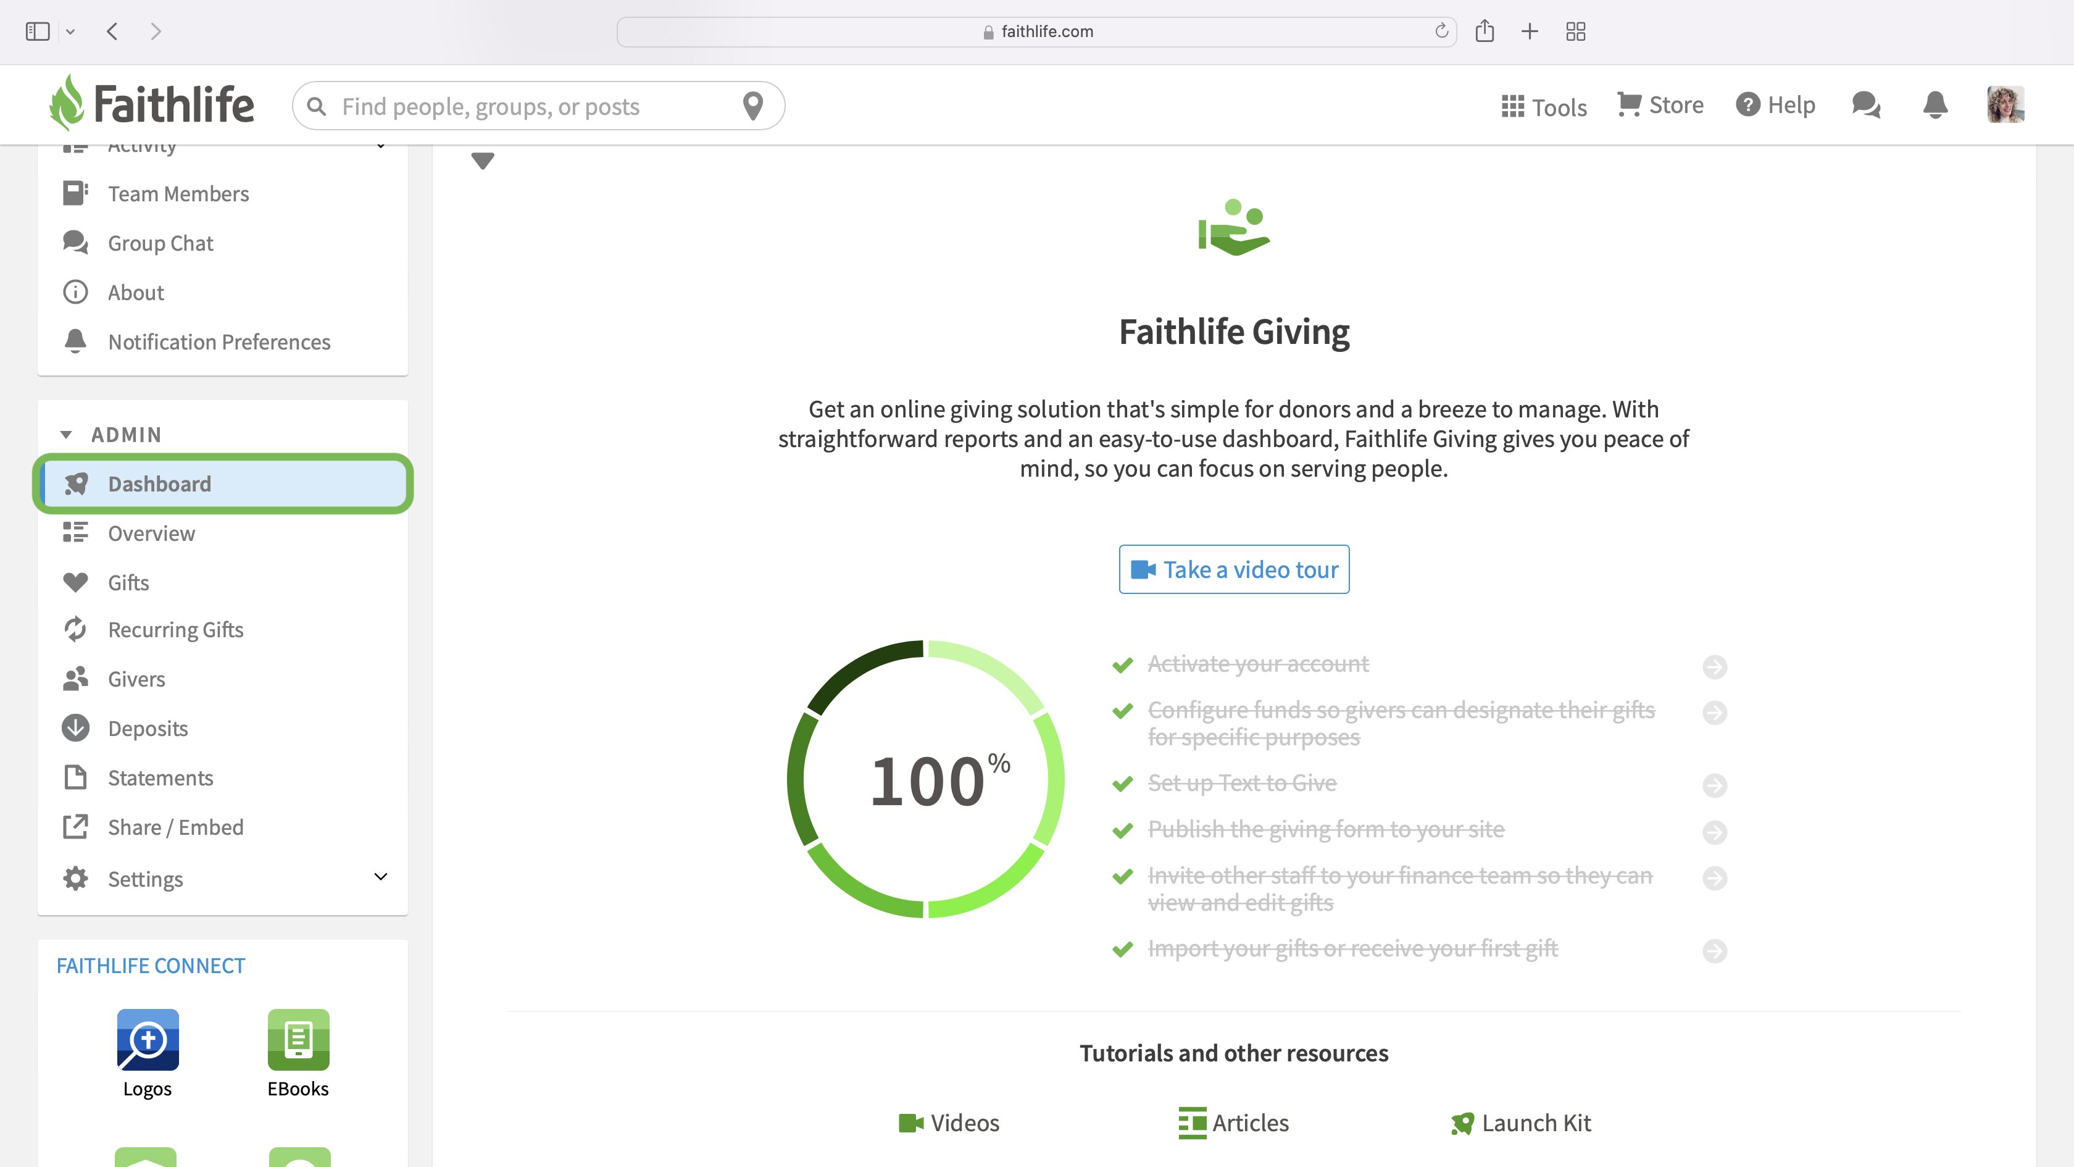The image size is (2074, 1167).
Task: Open the Videos resources link
Action: pos(949,1123)
